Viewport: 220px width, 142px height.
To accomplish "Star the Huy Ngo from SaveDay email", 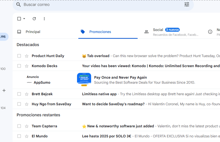I will [x=27, y=104].
